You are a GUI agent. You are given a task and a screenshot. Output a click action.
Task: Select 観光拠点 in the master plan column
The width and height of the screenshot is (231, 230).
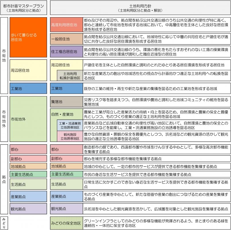28,209
